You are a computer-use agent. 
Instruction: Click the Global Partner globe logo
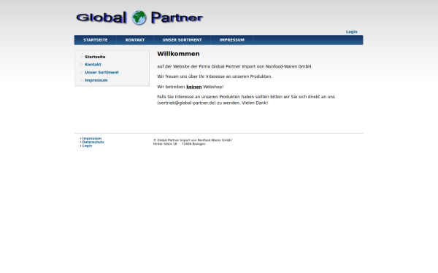click(x=139, y=17)
